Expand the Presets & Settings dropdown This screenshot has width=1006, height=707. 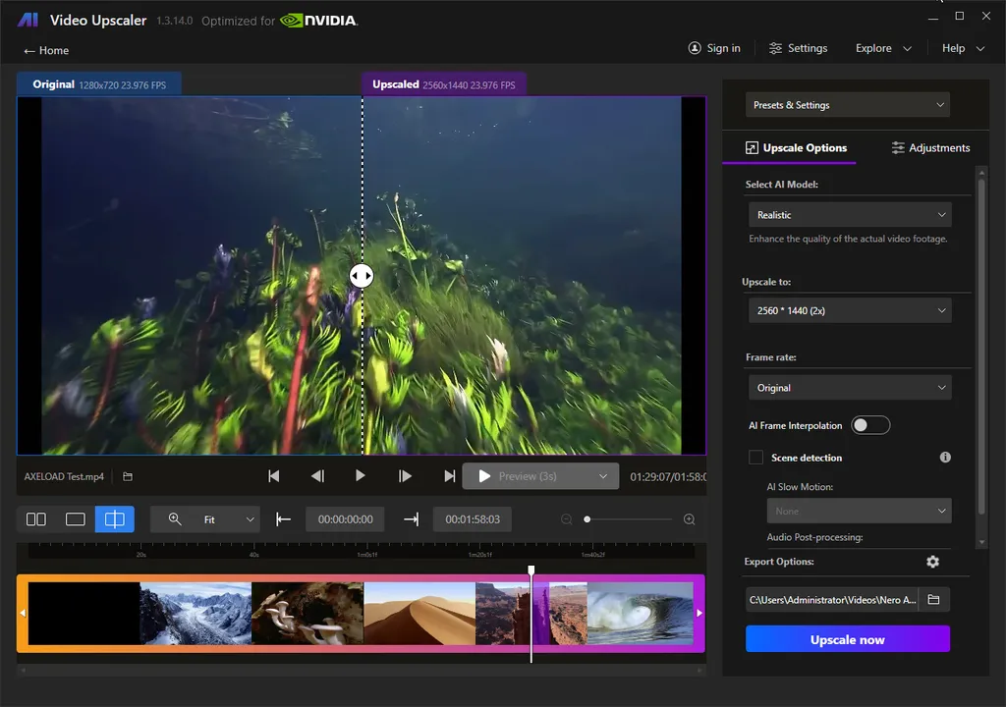point(849,104)
